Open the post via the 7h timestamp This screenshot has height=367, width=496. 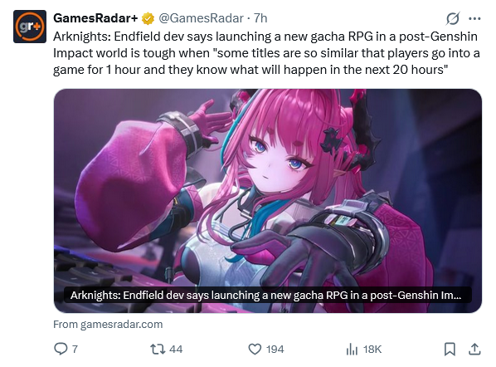260,18
